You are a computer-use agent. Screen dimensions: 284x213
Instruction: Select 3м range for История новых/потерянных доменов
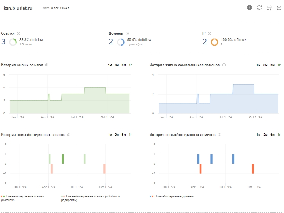coord(265,134)
